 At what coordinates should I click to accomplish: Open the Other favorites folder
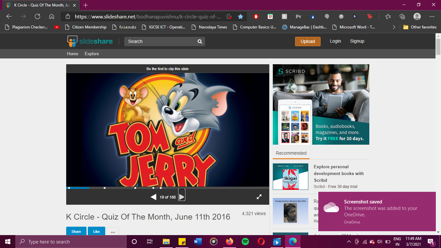420,27
